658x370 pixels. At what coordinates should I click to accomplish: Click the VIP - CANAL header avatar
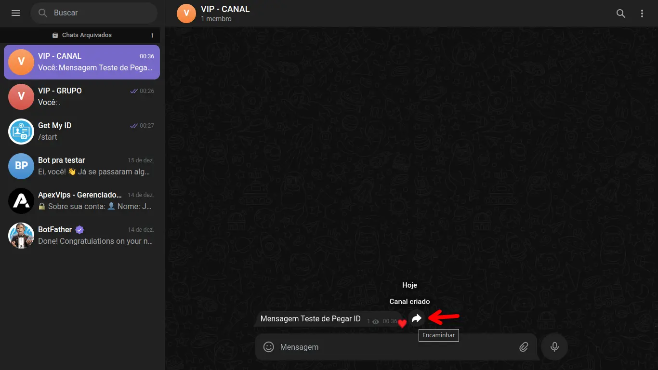(x=186, y=13)
